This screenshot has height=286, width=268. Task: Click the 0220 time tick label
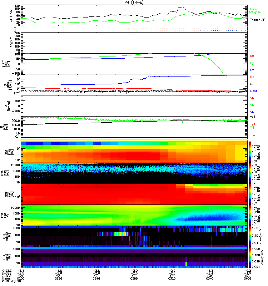(x=58, y=278)
